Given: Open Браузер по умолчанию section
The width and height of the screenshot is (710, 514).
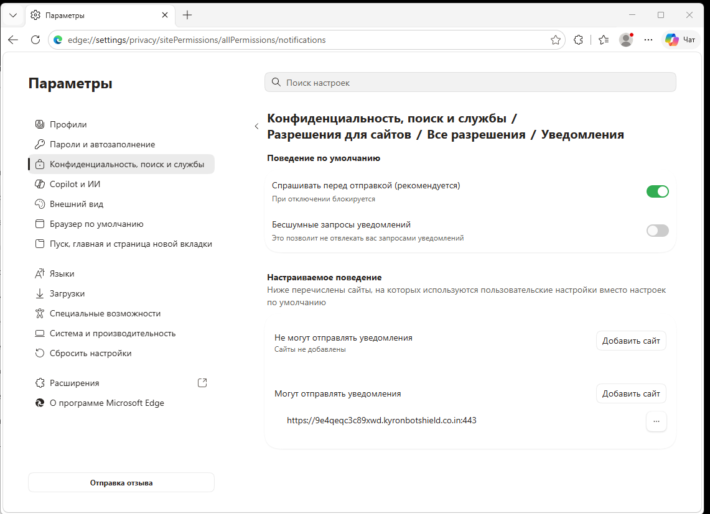Looking at the screenshot, I should (x=121, y=224).
